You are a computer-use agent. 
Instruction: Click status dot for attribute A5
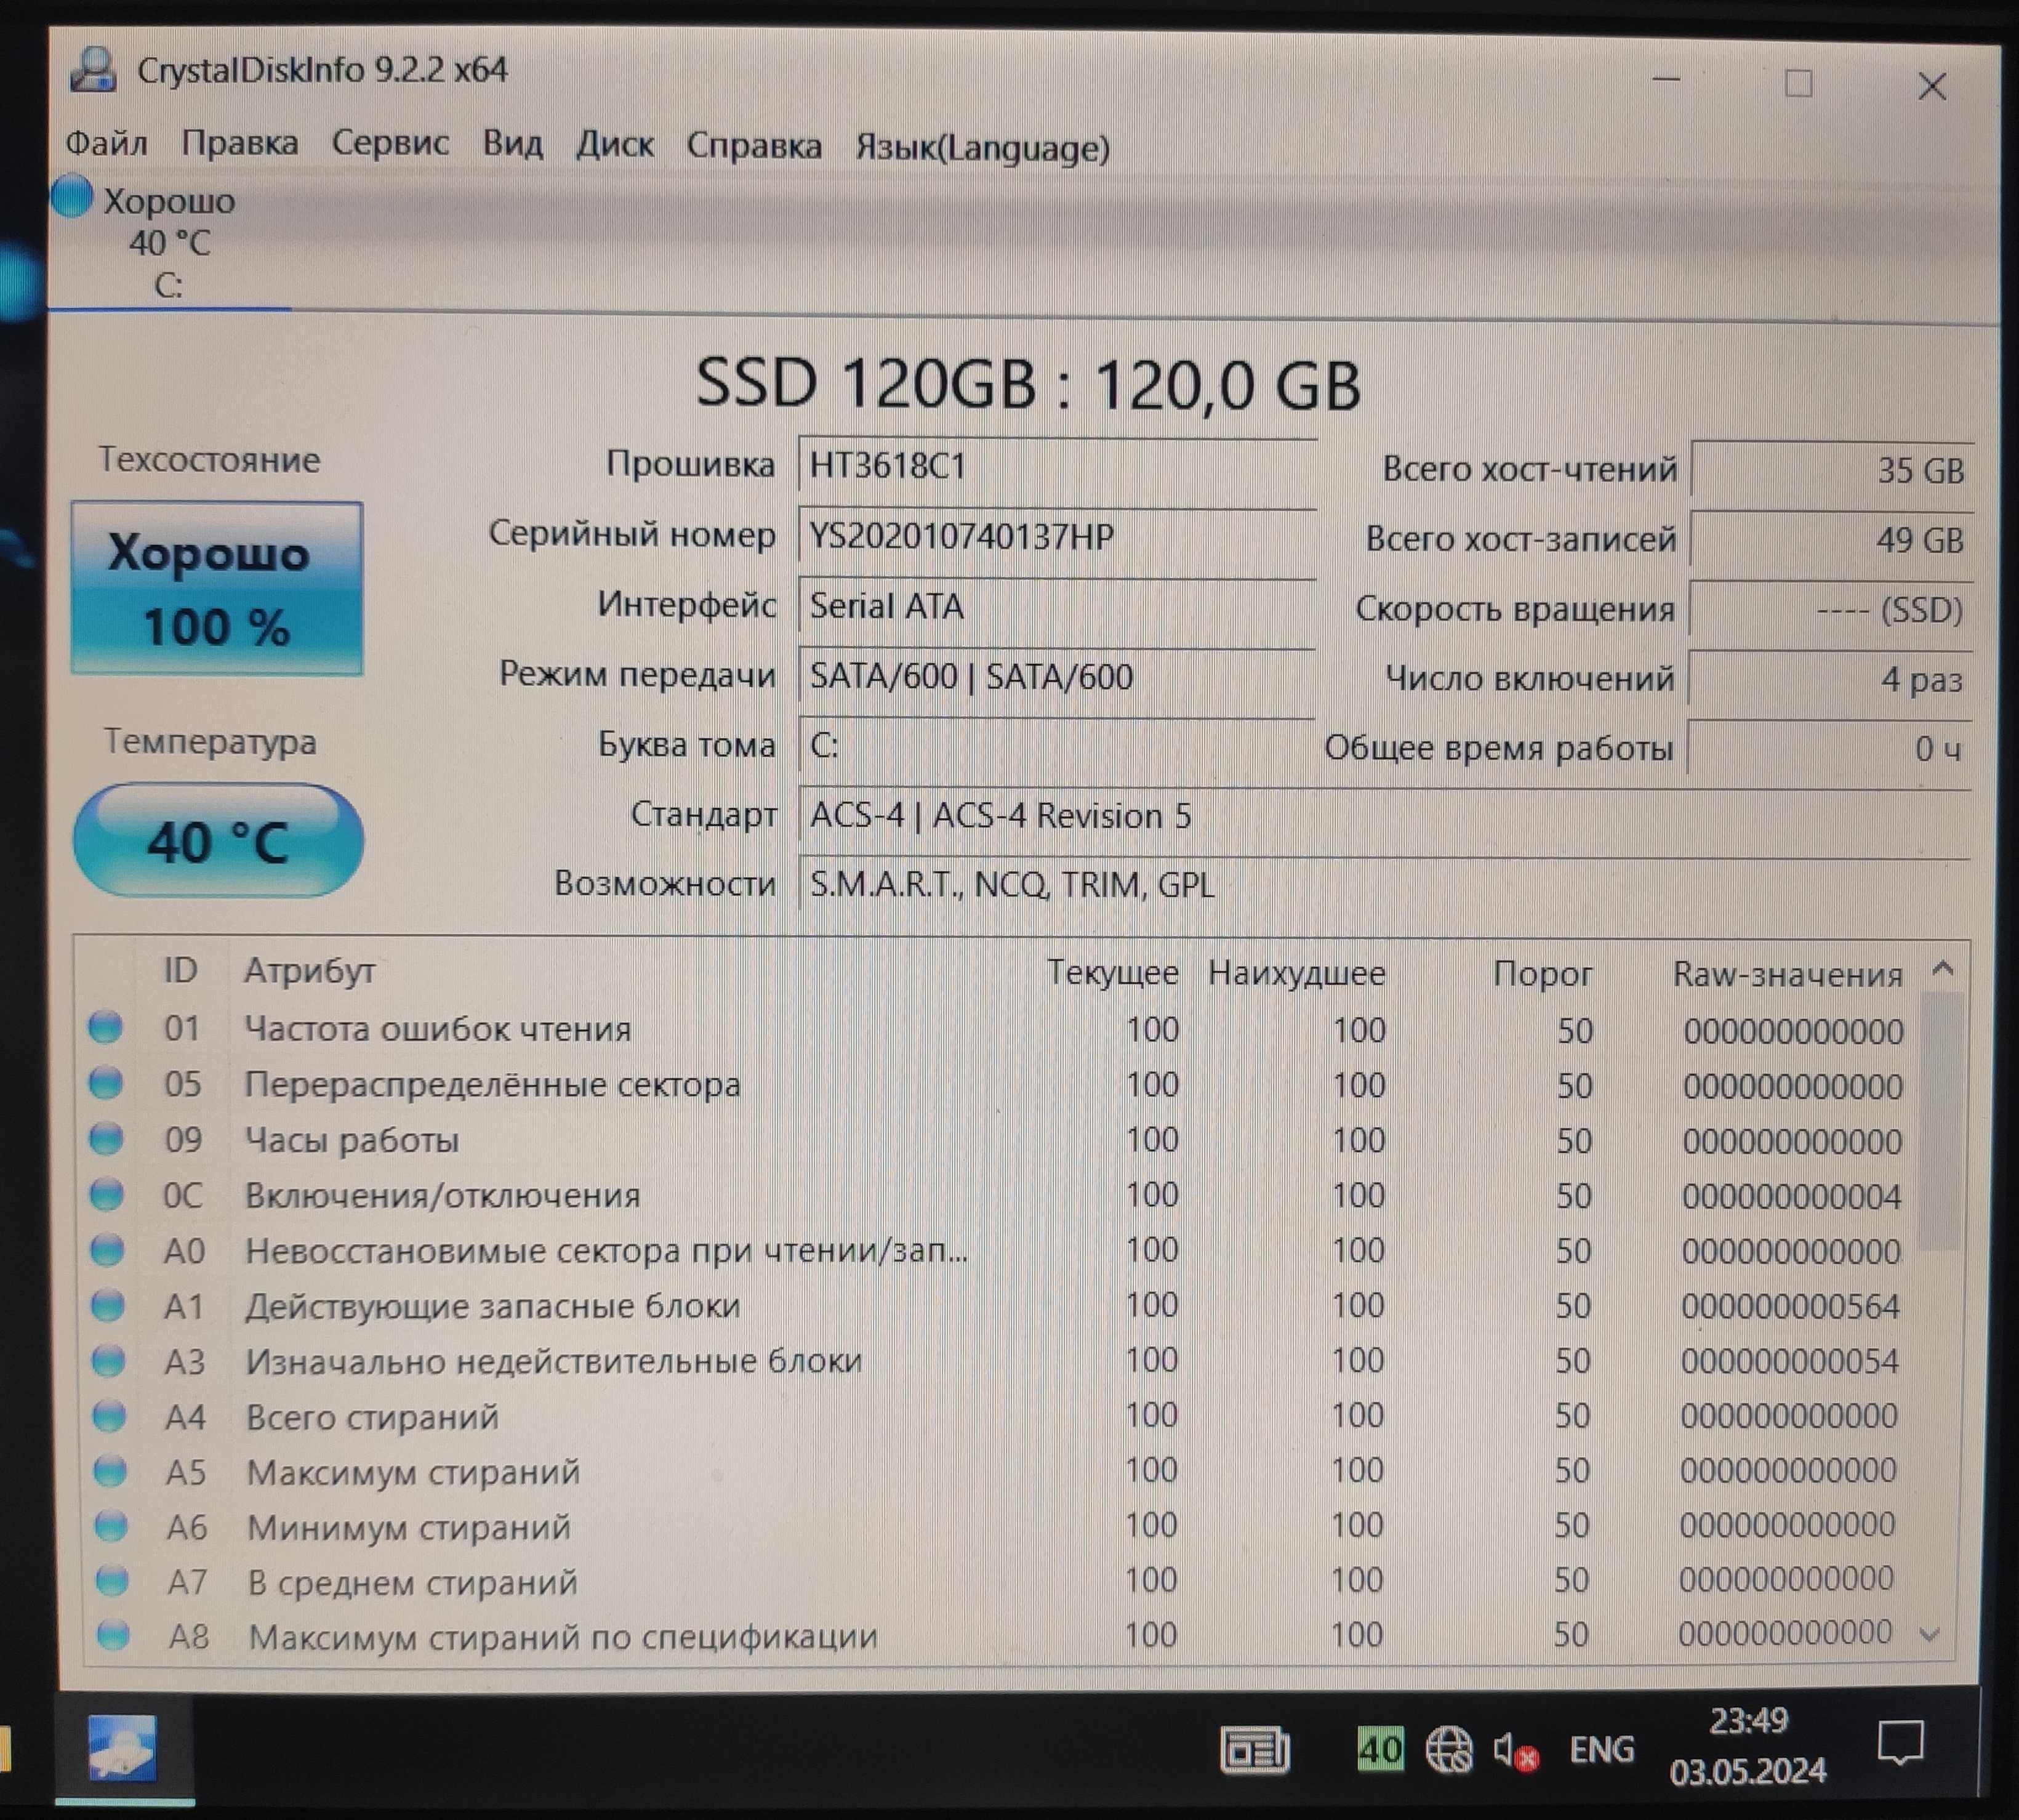111,1470
